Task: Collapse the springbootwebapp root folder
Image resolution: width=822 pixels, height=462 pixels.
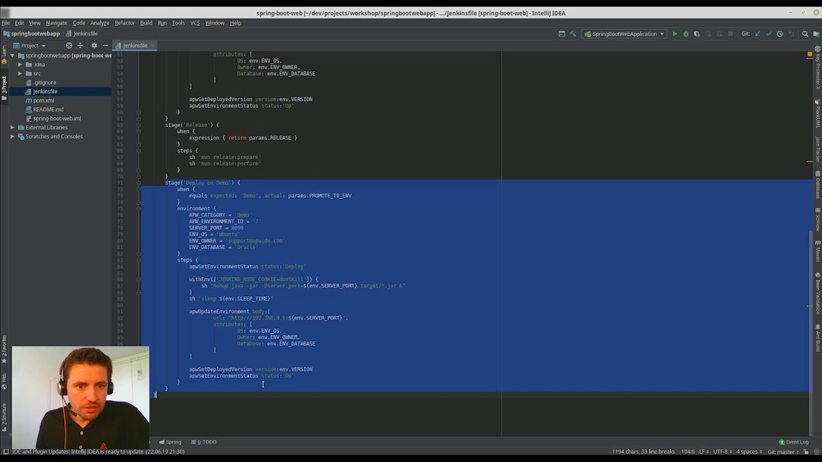Action: click(12, 56)
